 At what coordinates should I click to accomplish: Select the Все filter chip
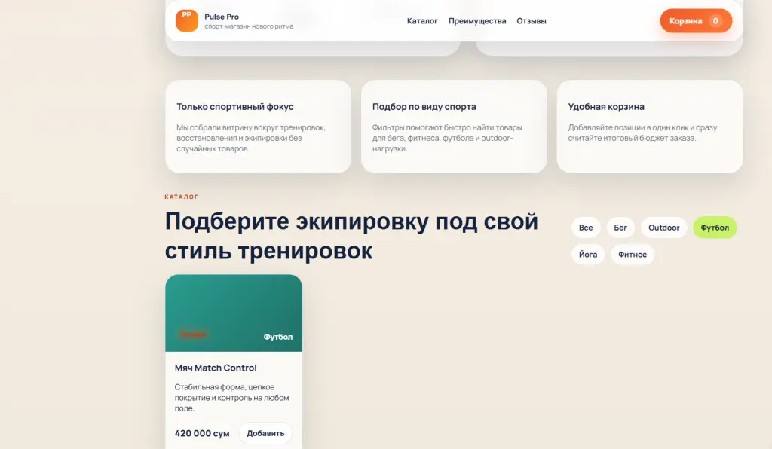tap(586, 228)
